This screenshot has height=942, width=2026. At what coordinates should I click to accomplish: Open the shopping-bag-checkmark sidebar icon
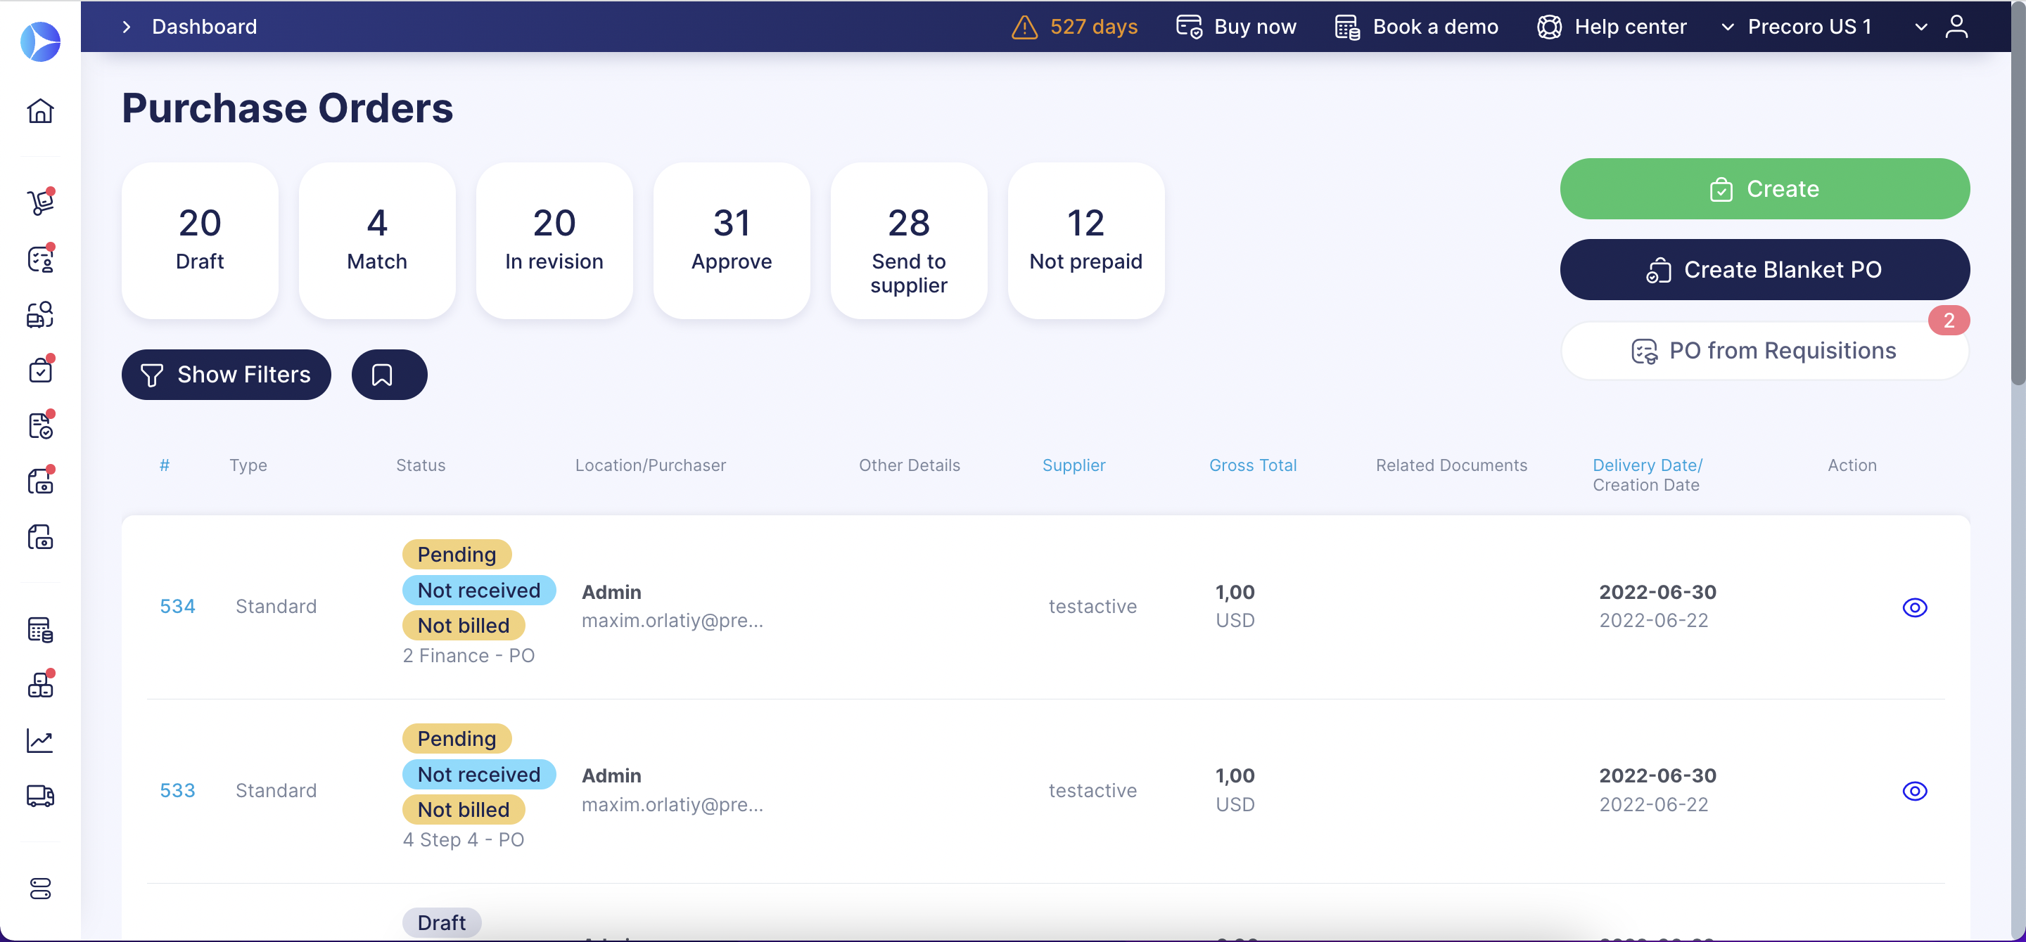[x=40, y=370]
